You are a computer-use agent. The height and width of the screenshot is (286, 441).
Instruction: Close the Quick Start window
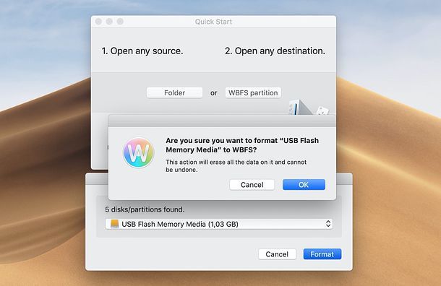tap(98, 22)
